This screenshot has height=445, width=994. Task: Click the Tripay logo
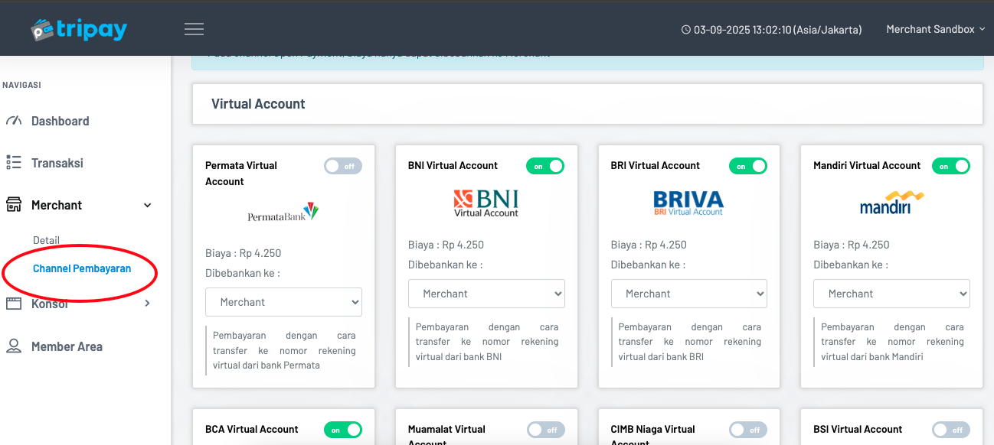point(79,29)
